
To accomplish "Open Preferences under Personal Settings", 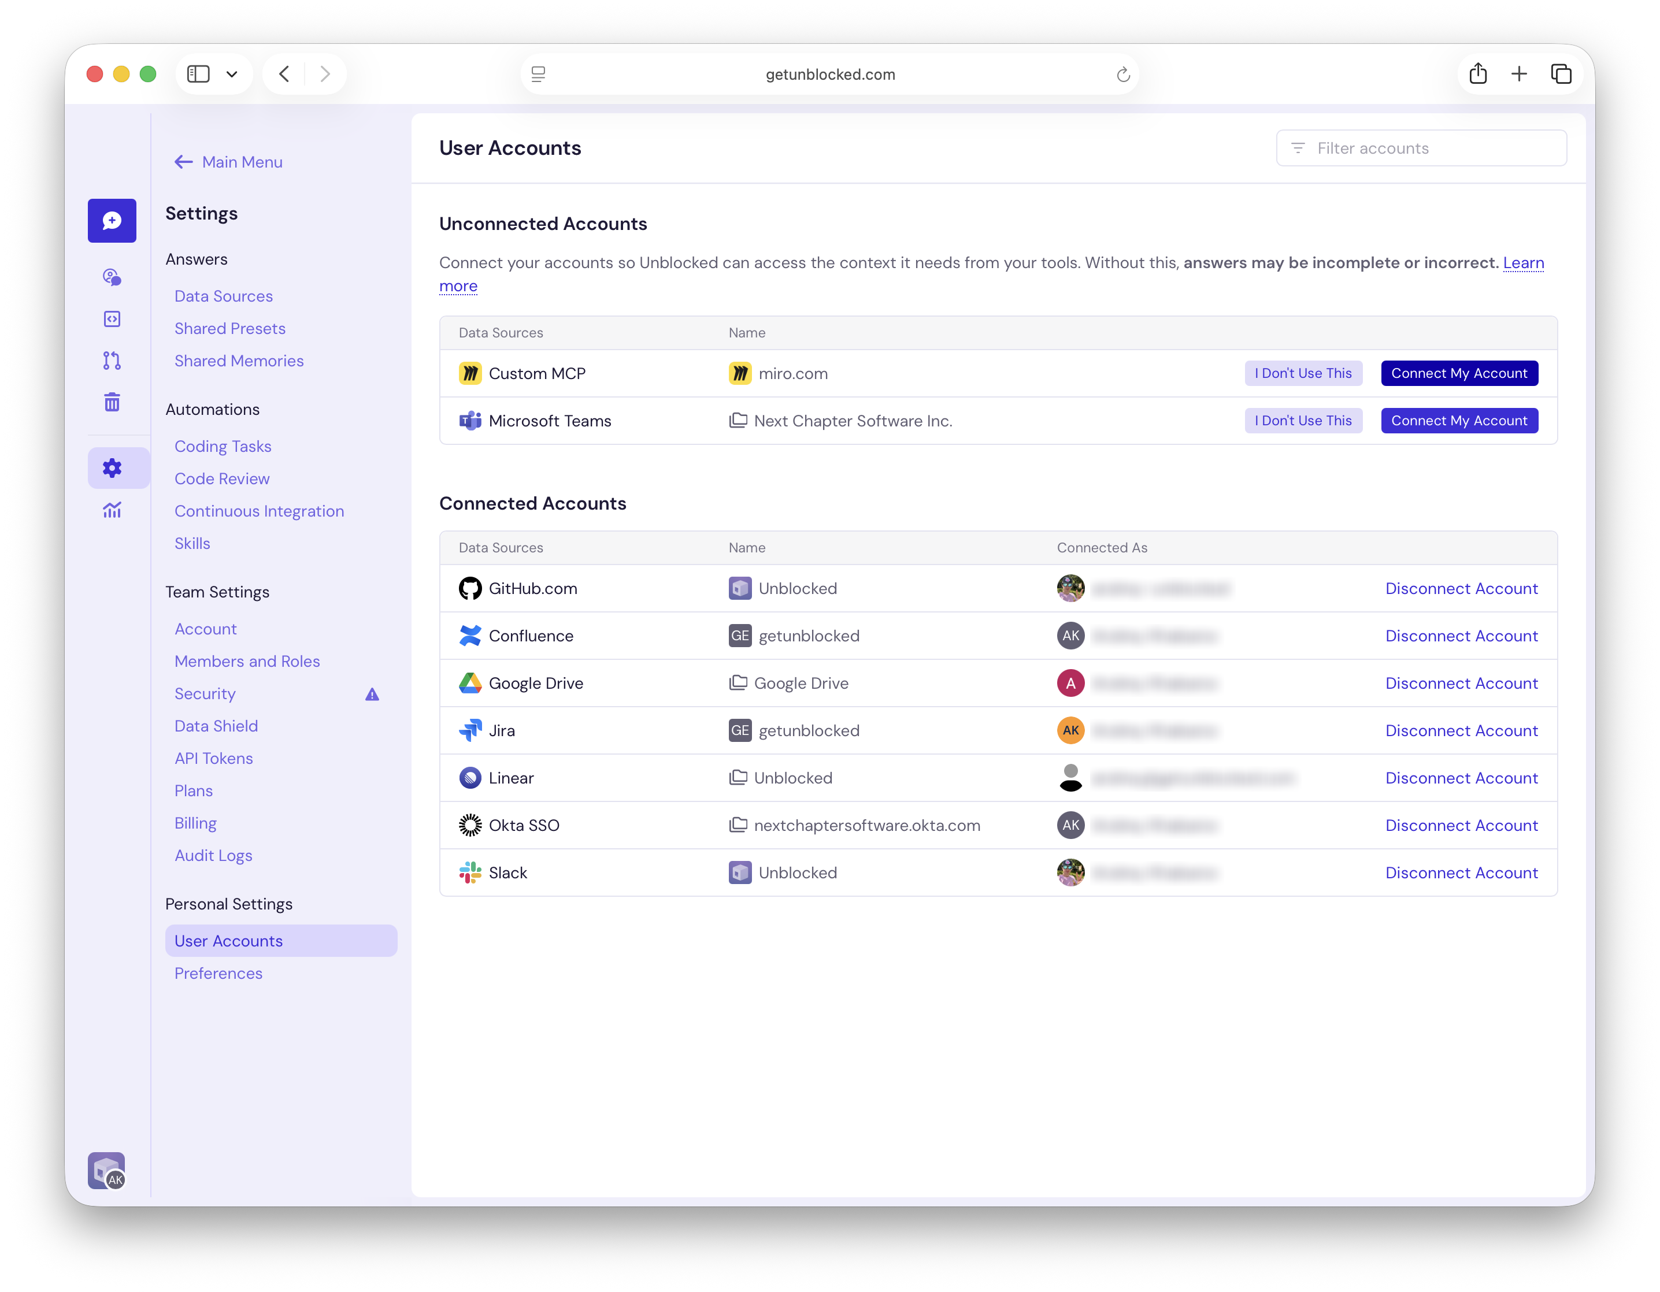I will [x=218, y=974].
